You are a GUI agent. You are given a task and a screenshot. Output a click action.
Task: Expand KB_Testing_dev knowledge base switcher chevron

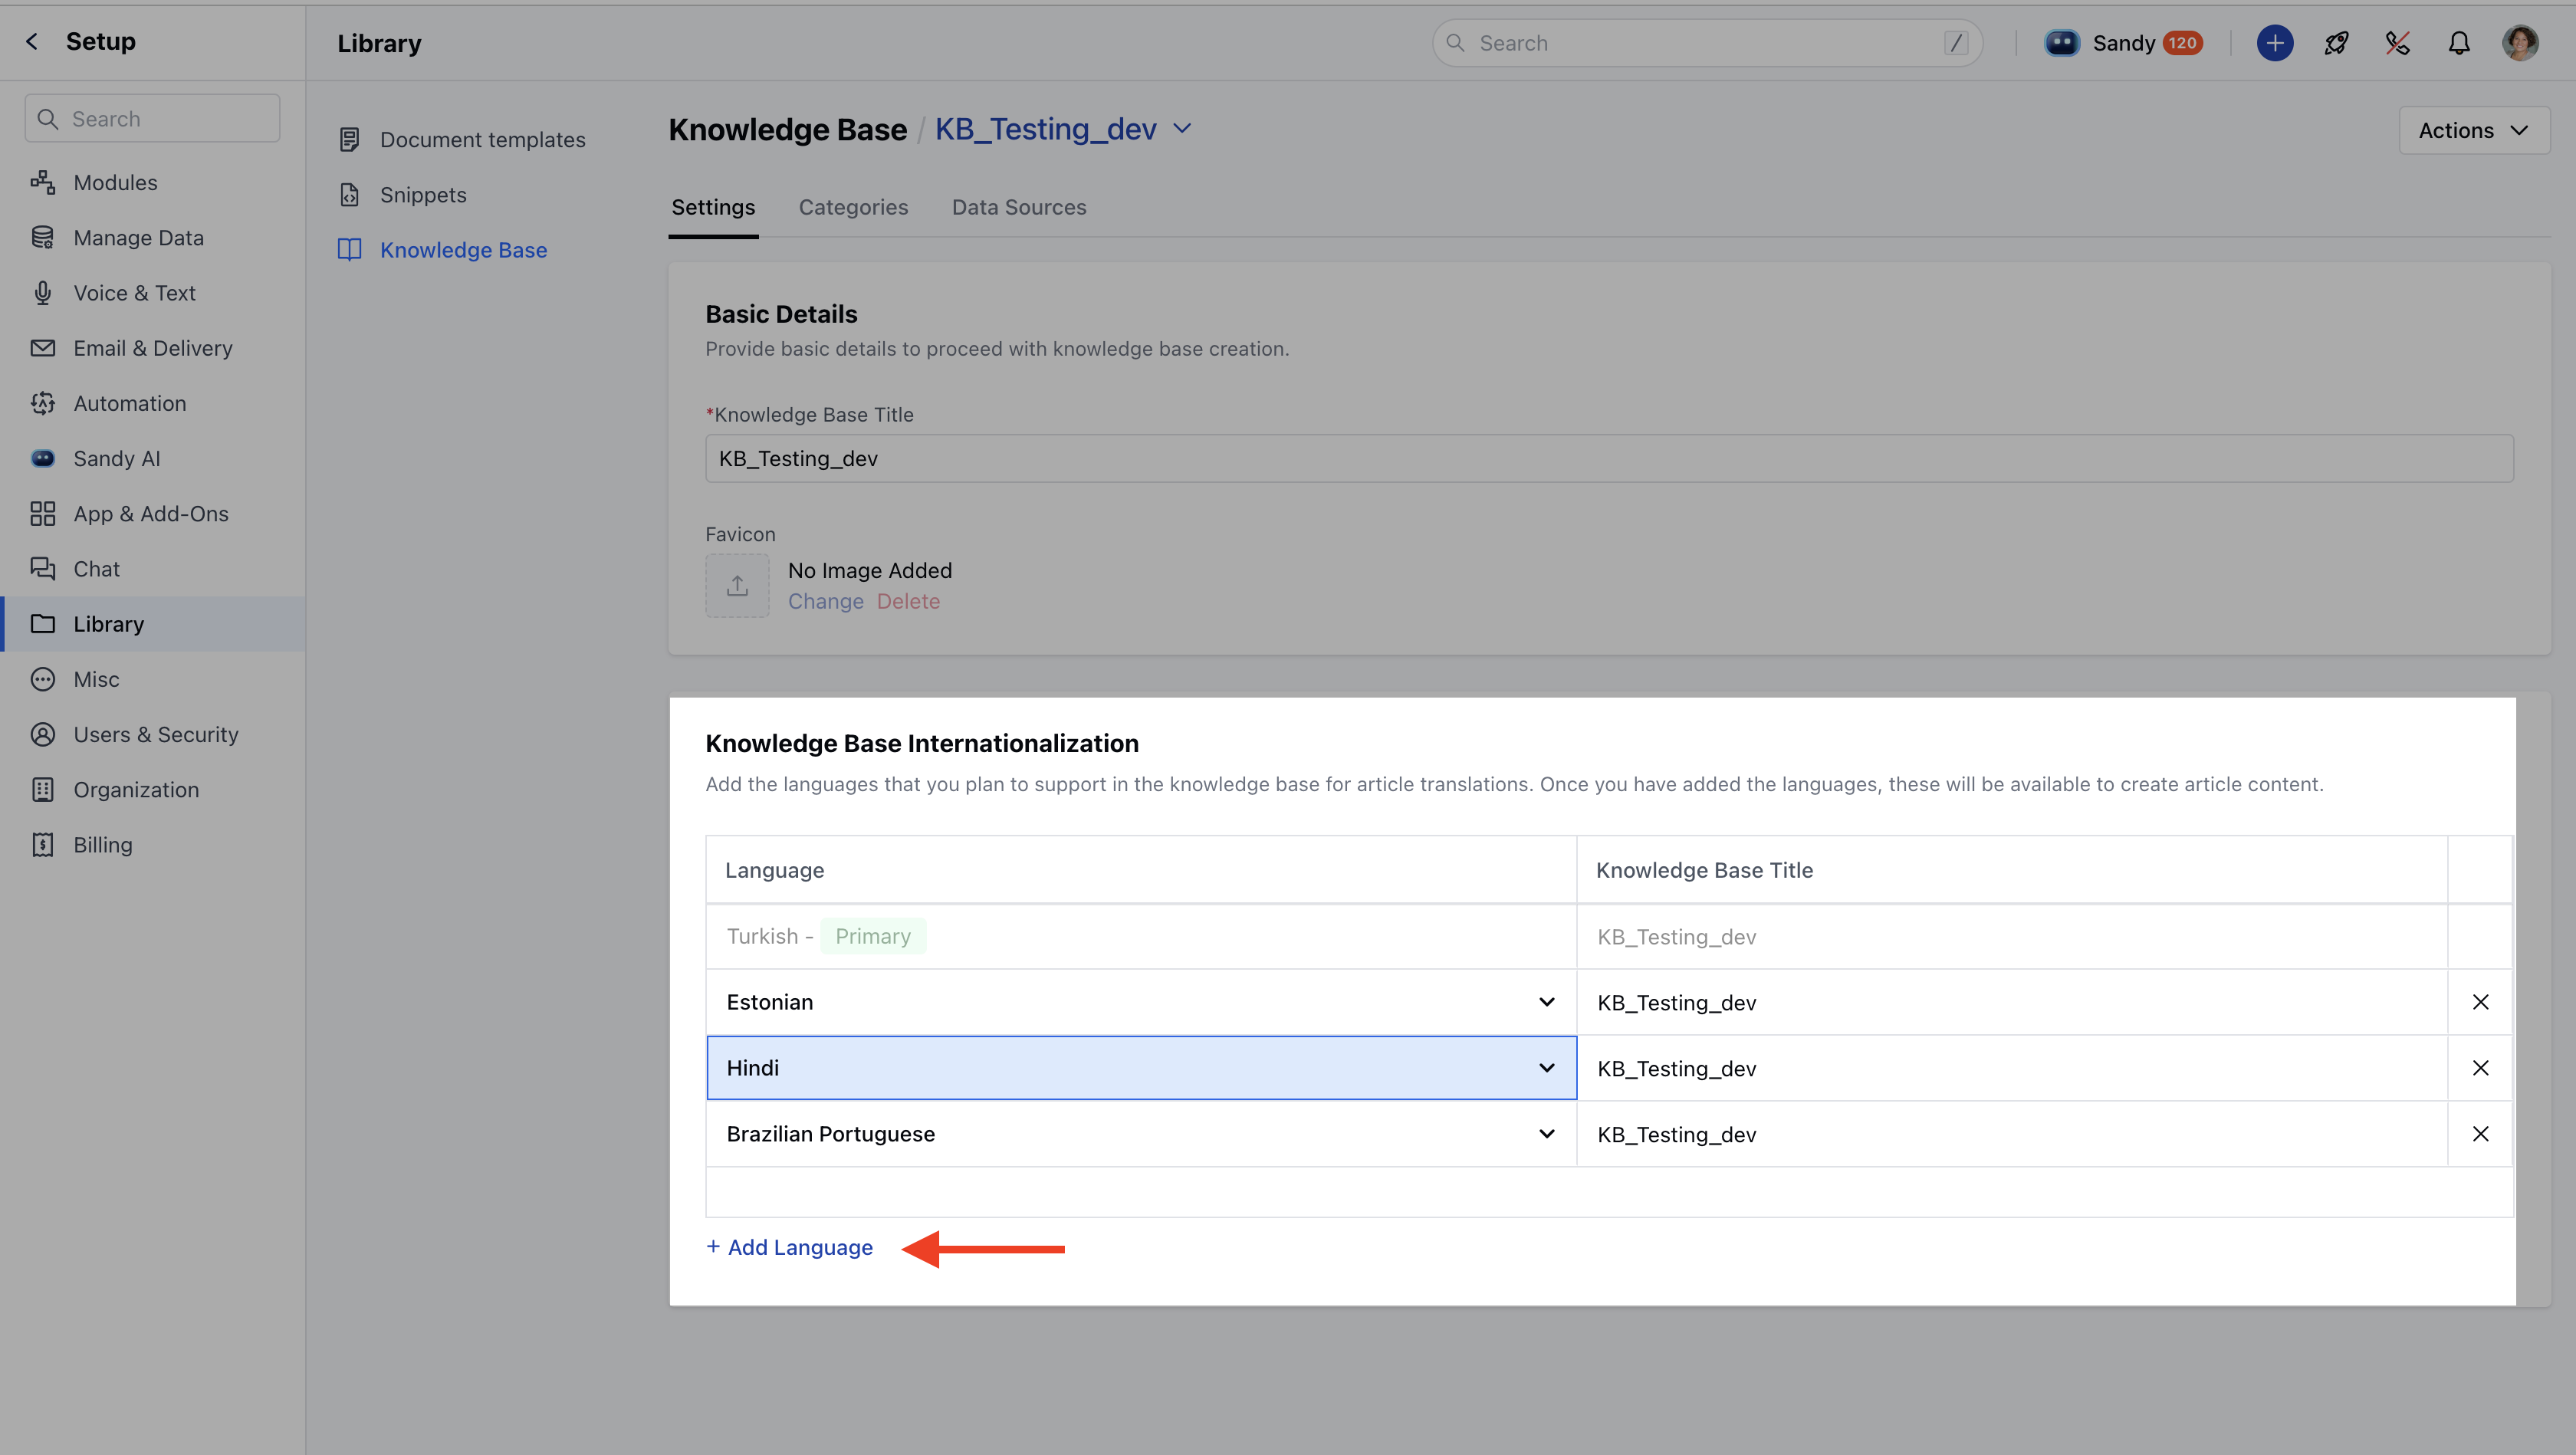tap(1182, 129)
